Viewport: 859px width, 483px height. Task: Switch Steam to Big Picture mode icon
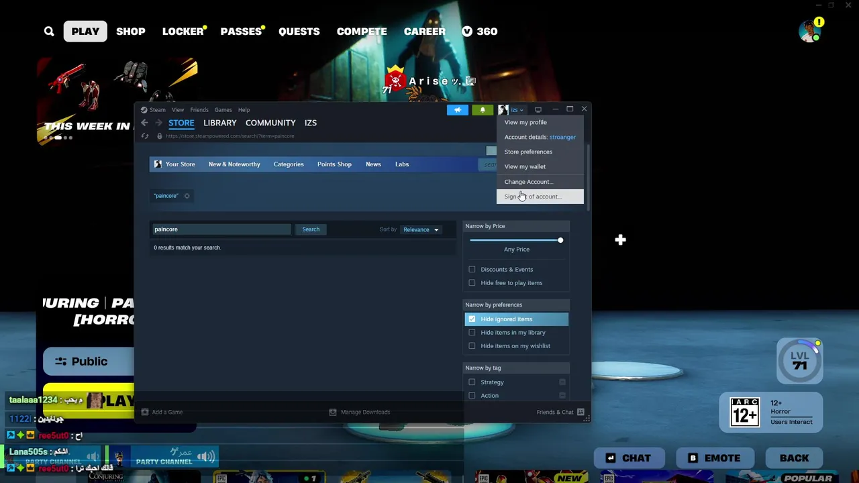(538, 110)
